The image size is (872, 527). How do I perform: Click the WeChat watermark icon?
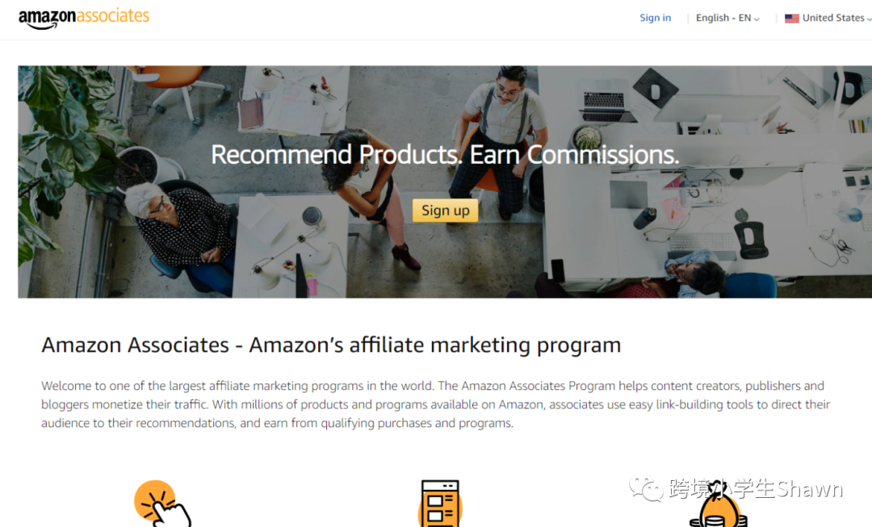tap(646, 488)
